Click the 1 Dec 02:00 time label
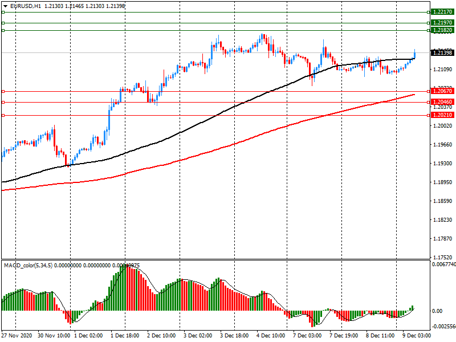This screenshot has height=342, width=456. click(88, 336)
